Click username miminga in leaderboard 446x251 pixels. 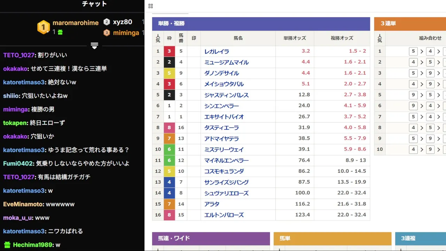pos(126,33)
